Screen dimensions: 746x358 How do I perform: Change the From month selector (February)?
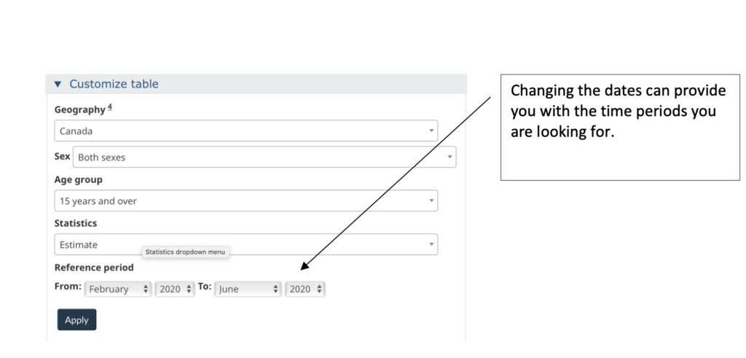(118, 289)
